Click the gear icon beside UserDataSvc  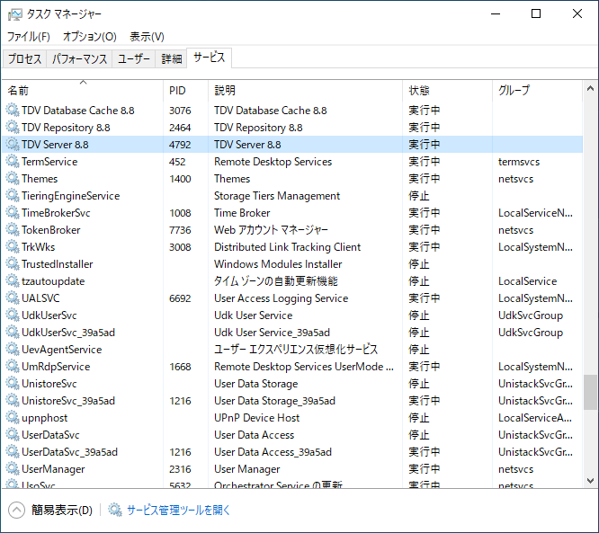13,435
